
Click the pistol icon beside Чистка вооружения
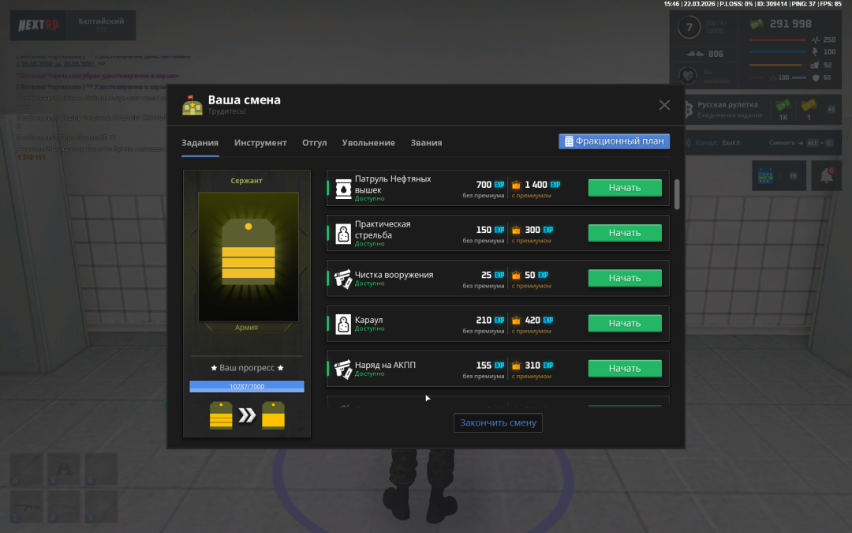pos(343,278)
